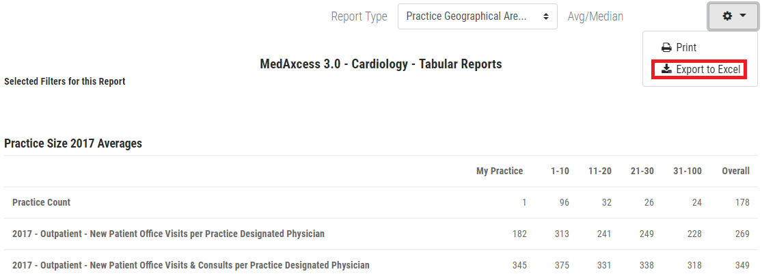Choose Print from the dropdown menu
762x276 pixels.
point(685,48)
